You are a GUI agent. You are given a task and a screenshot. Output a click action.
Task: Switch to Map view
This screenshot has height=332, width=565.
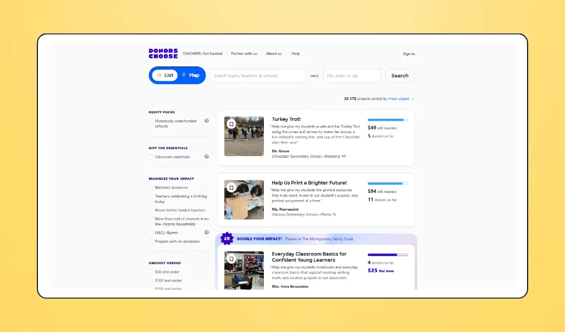(x=190, y=75)
